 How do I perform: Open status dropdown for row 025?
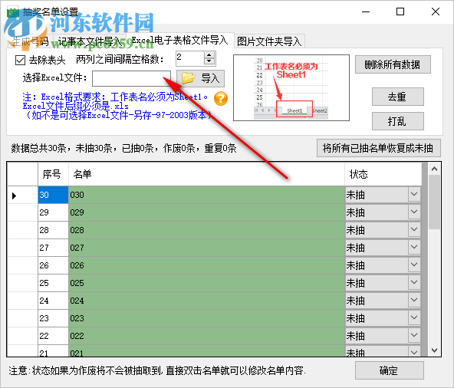tap(414, 283)
